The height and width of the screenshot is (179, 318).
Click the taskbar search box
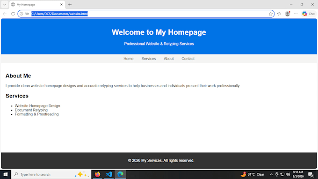(x=51, y=174)
